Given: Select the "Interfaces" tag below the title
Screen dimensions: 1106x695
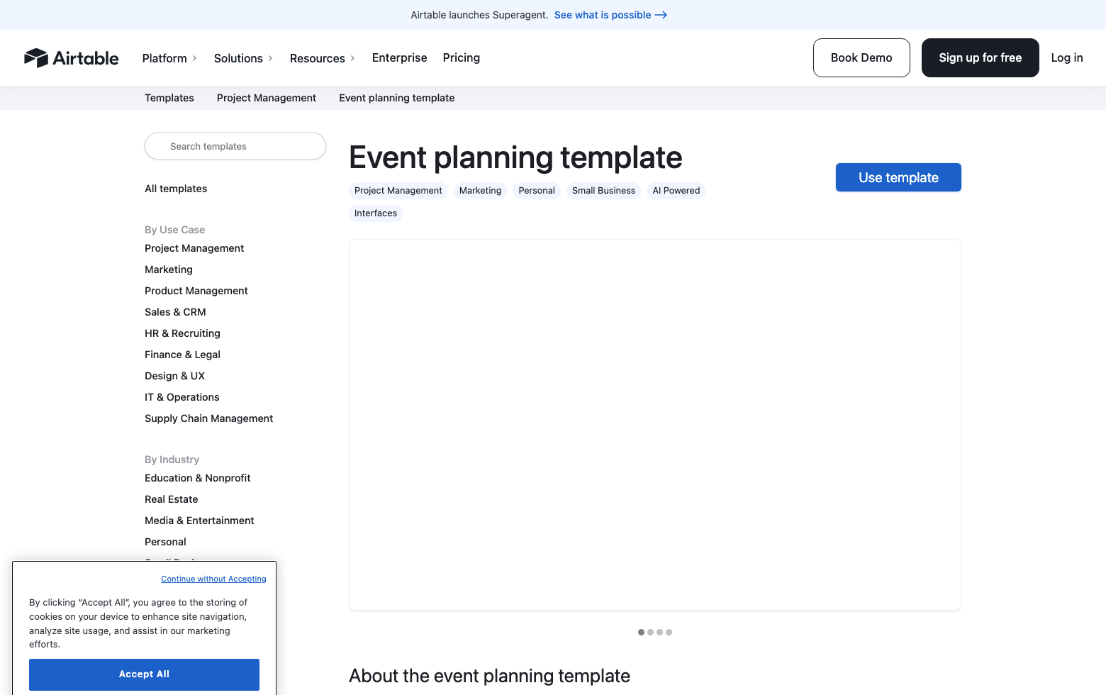Looking at the screenshot, I should click(375, 213).
